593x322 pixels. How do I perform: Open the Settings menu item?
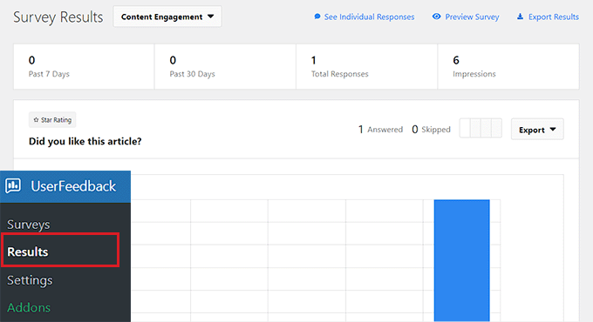pos(30,280)
